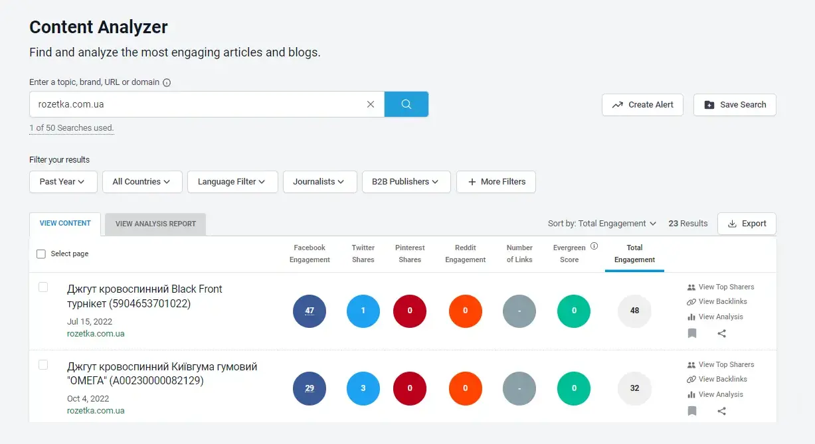This screenshot has width=815, height=444.
Task: Bookmark the Black Front турнікет article
Action: point(692,333)
